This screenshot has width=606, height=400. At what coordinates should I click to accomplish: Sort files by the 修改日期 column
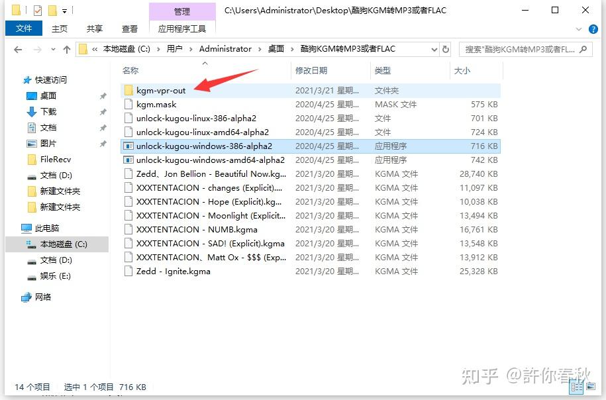pos(311,71)
